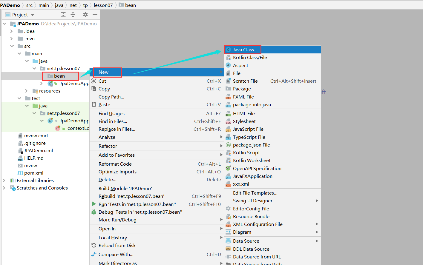Click the DDL Data Source icon
Image resolution: width=423 pixels, height=265 pixels.
click(229, 249)
